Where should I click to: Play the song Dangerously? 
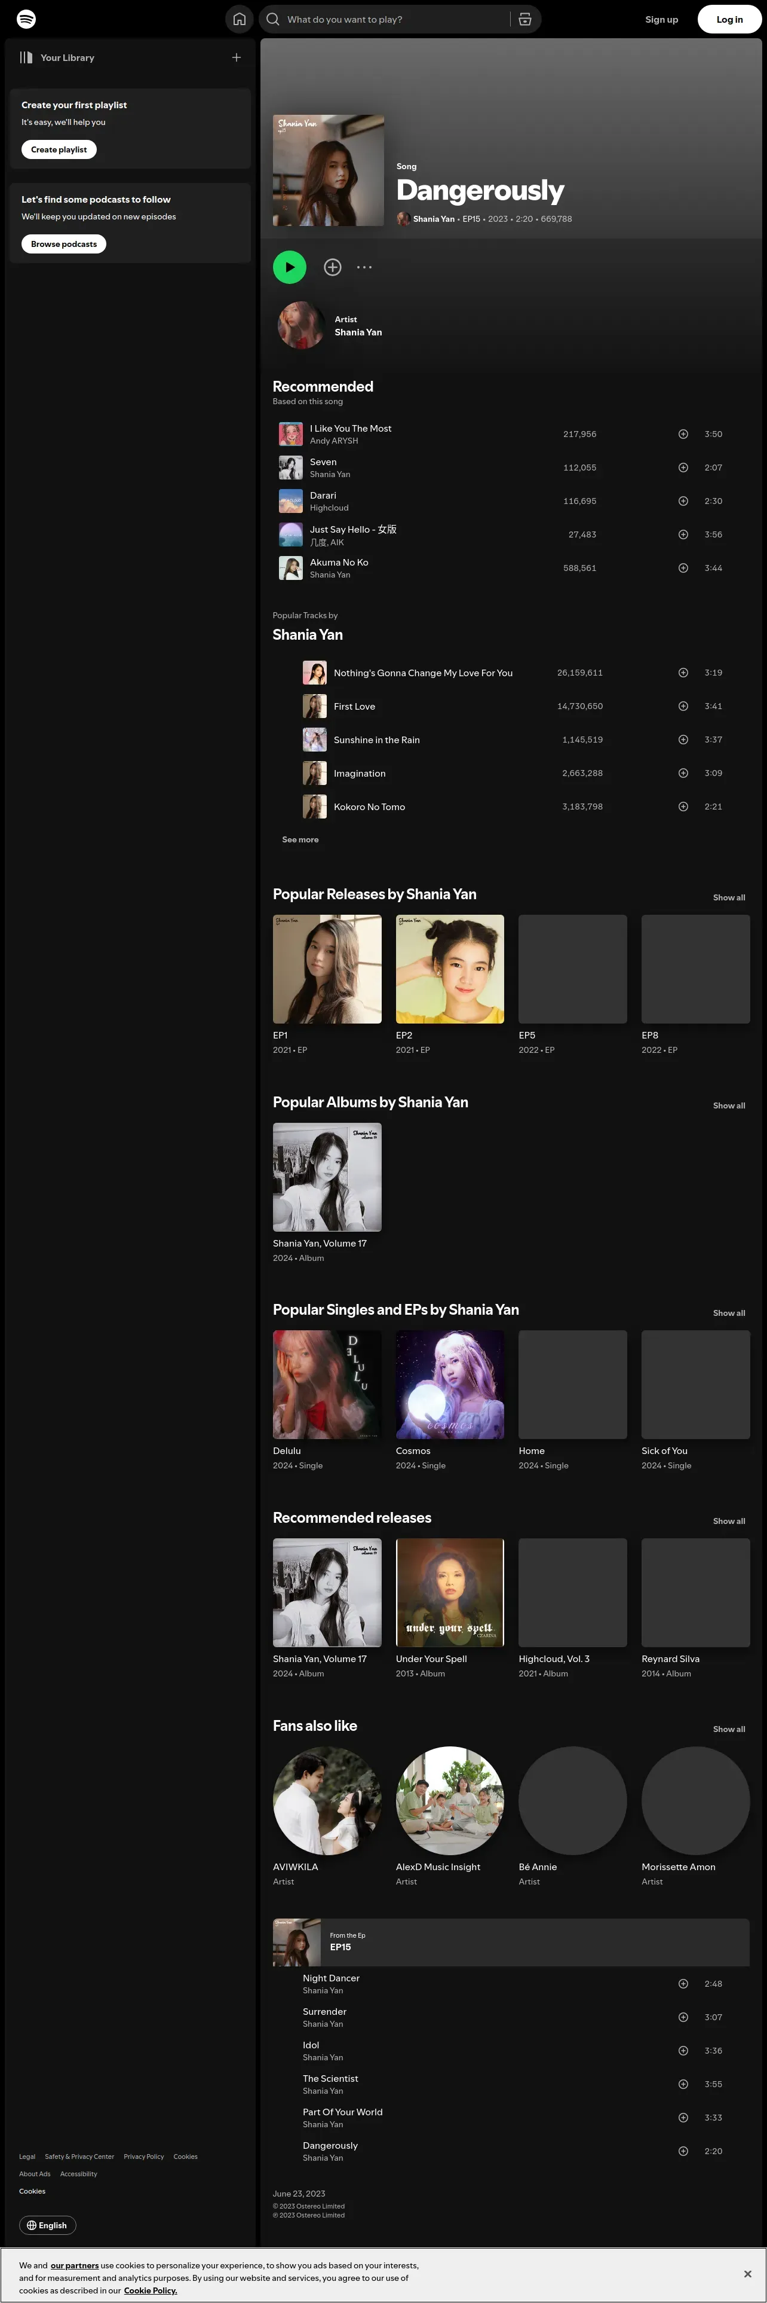pos(289,267)
